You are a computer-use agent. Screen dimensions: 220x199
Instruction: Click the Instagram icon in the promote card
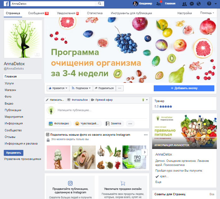70,183
